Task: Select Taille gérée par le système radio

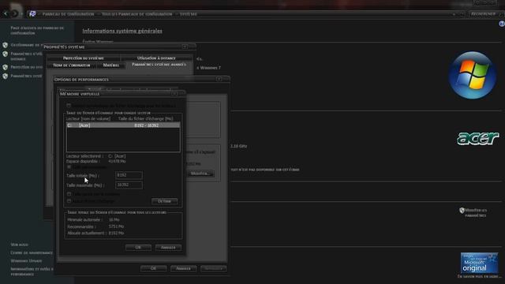Action: [x=69, y=194]
